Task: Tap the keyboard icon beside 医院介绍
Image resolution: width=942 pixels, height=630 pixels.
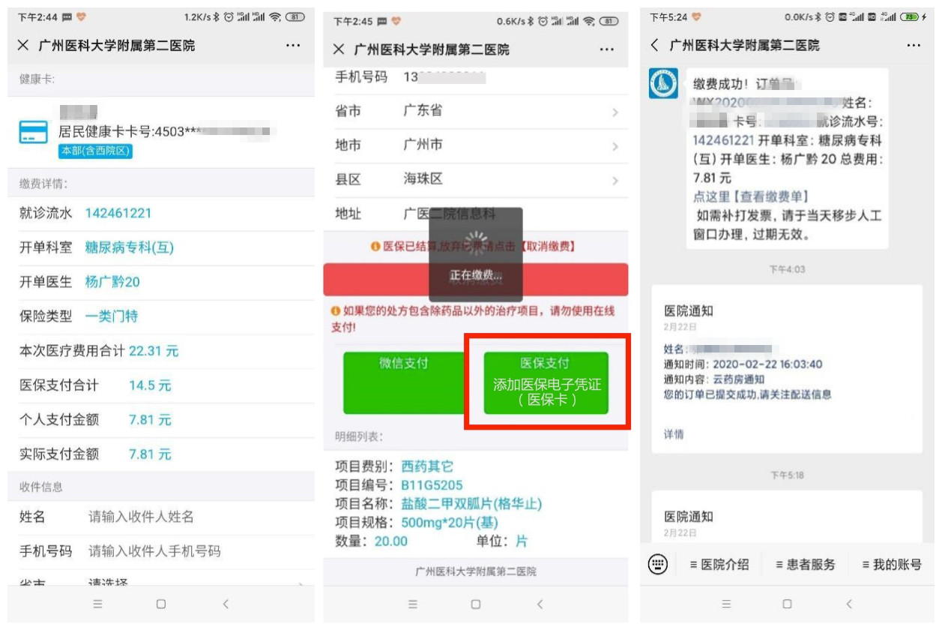Action: pos(657,564)
